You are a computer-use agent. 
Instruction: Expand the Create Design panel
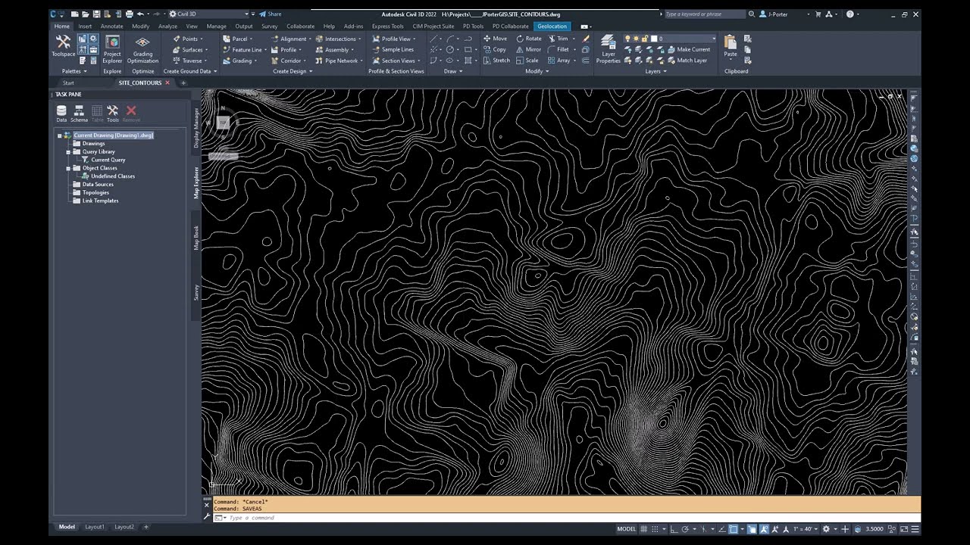293,71
